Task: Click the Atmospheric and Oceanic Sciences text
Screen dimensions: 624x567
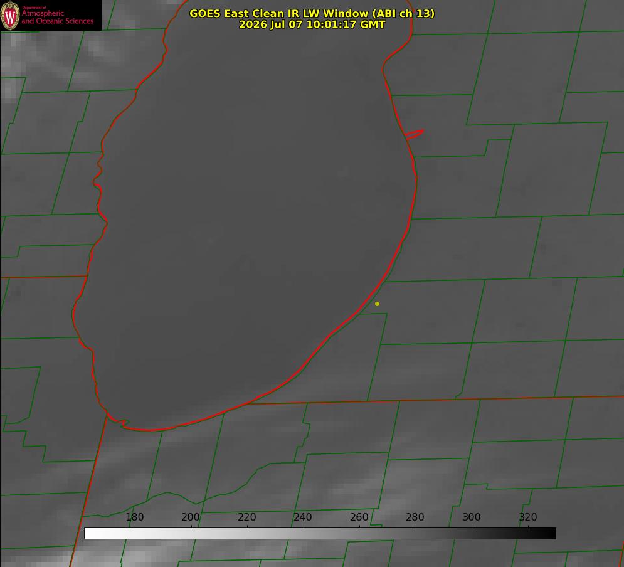Action: click(x=57, y=17)
